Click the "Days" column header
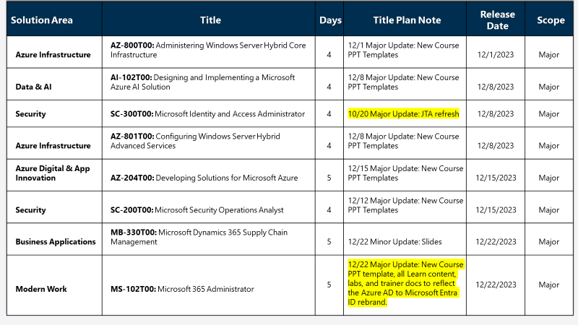The width and height of the screenshot is (578, 325). 330,20
